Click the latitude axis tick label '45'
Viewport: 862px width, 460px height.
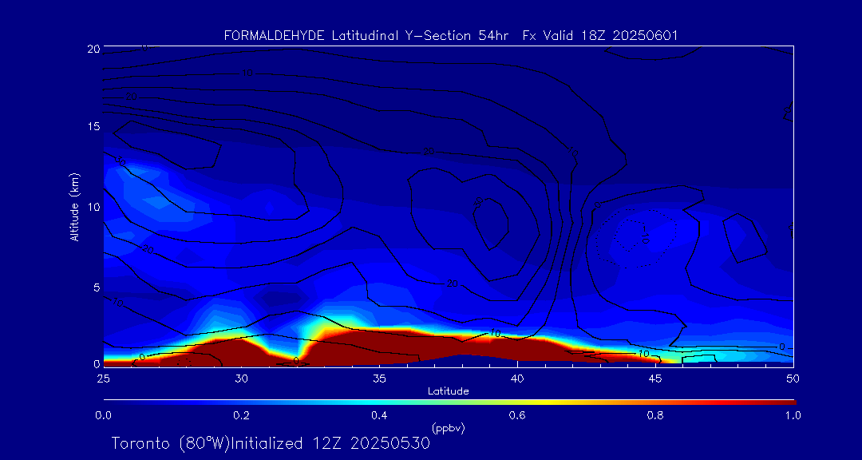[655, 379]
